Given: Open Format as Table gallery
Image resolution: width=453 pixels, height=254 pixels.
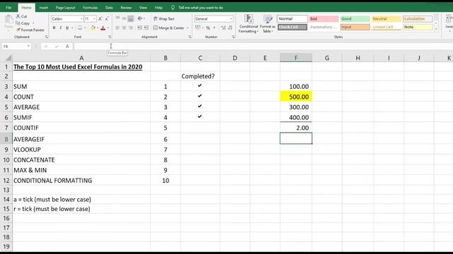Looking at the screenshot, I should [268, 23].
